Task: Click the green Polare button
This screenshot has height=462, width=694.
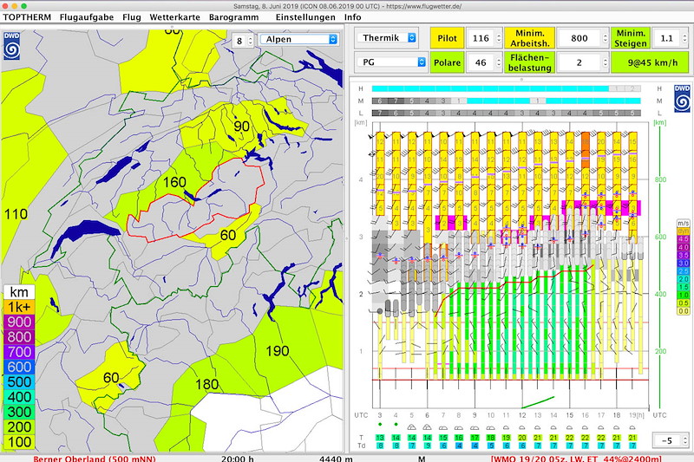Action: tap(447, 62)
